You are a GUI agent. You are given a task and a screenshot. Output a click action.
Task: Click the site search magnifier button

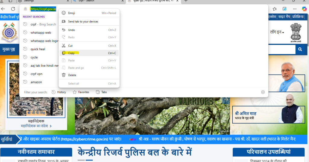point(300,49)
